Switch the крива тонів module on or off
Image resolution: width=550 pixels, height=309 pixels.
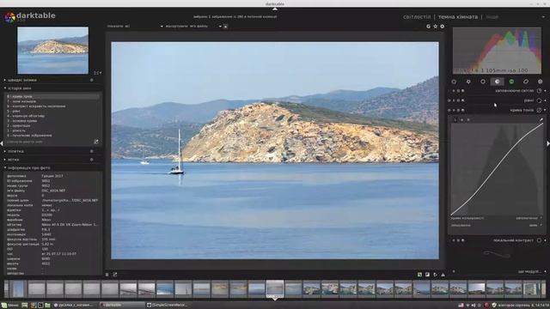tap(449, 111)
